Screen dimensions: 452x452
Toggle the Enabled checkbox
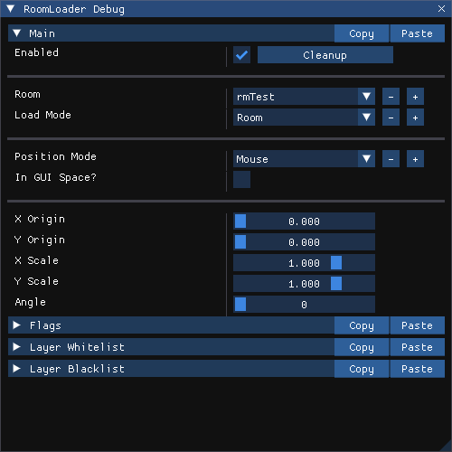coord(241,55)
